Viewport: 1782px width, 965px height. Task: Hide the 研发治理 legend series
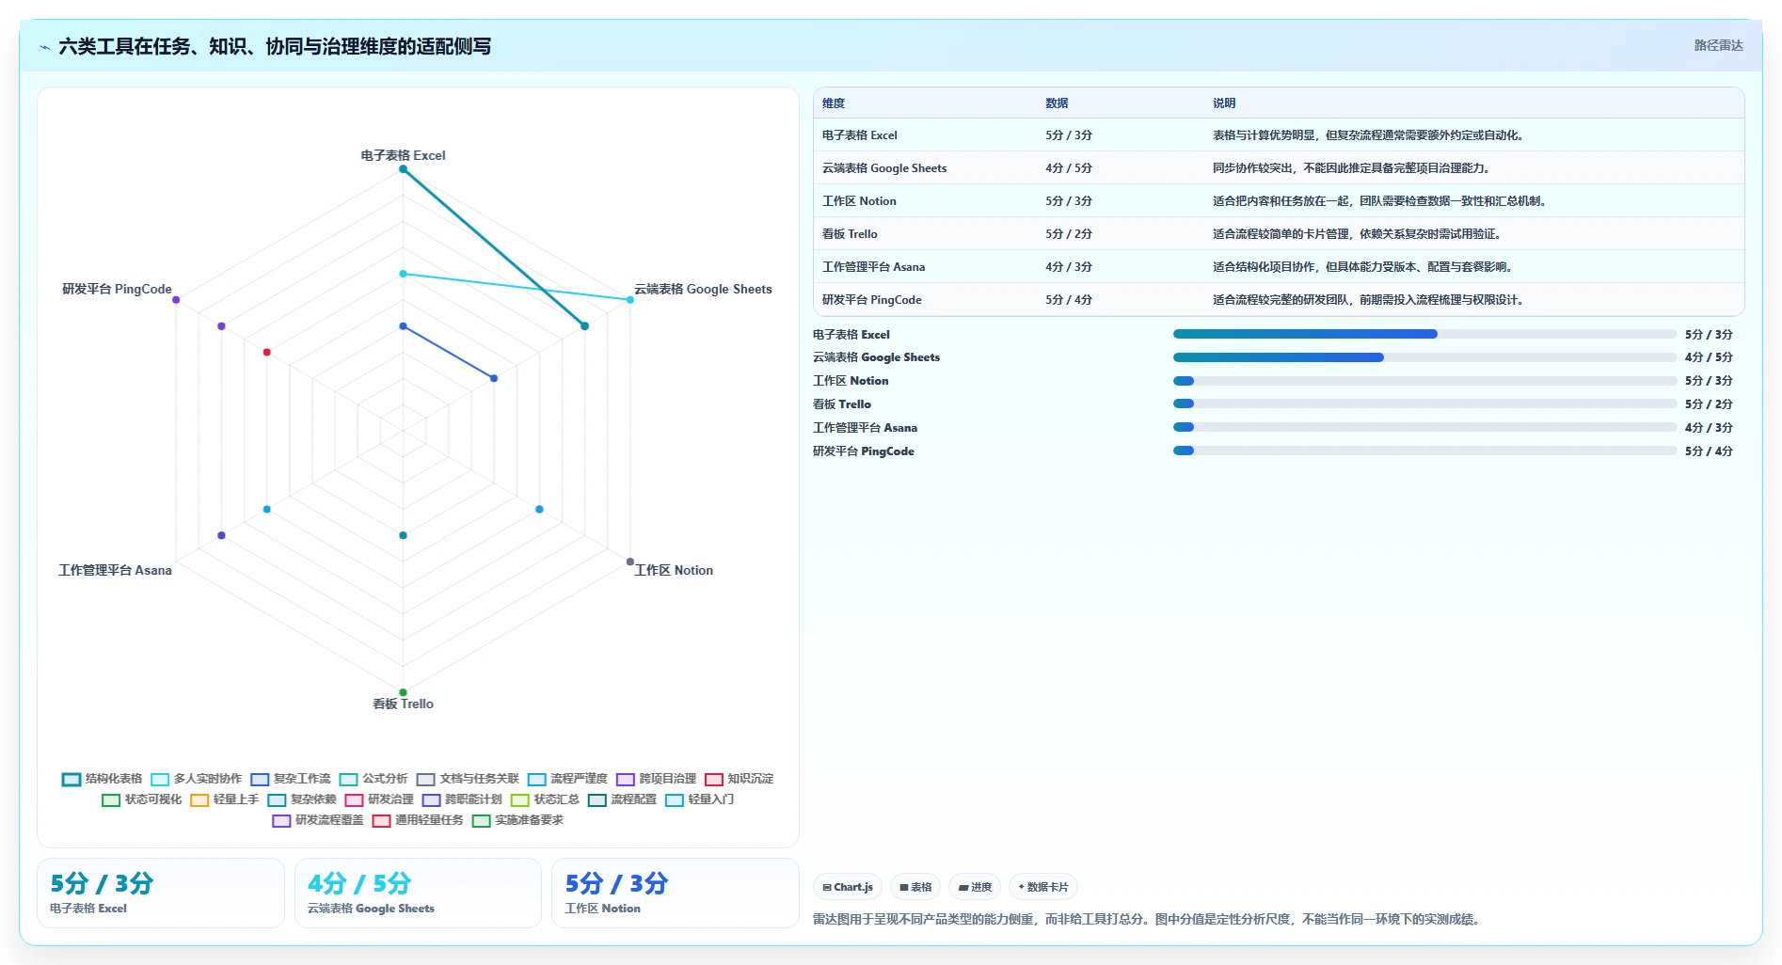click(x=379, y=799)
